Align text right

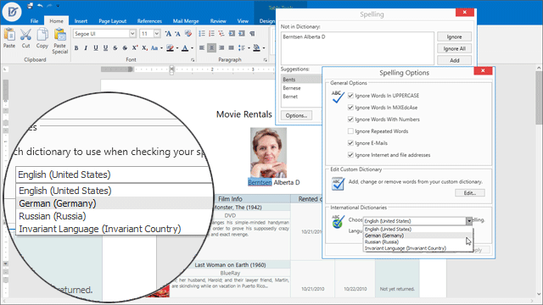click(221, 48)
